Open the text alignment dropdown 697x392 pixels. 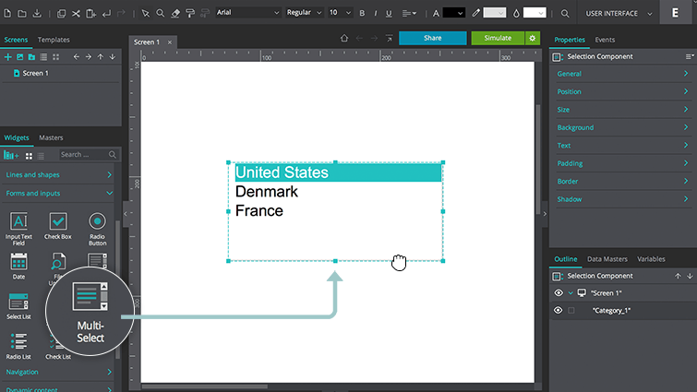409,13
